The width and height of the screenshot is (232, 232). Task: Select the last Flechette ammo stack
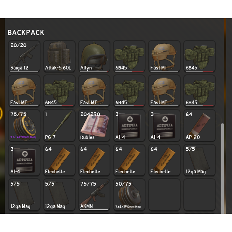pyautogui.click(x=164, y=160)
